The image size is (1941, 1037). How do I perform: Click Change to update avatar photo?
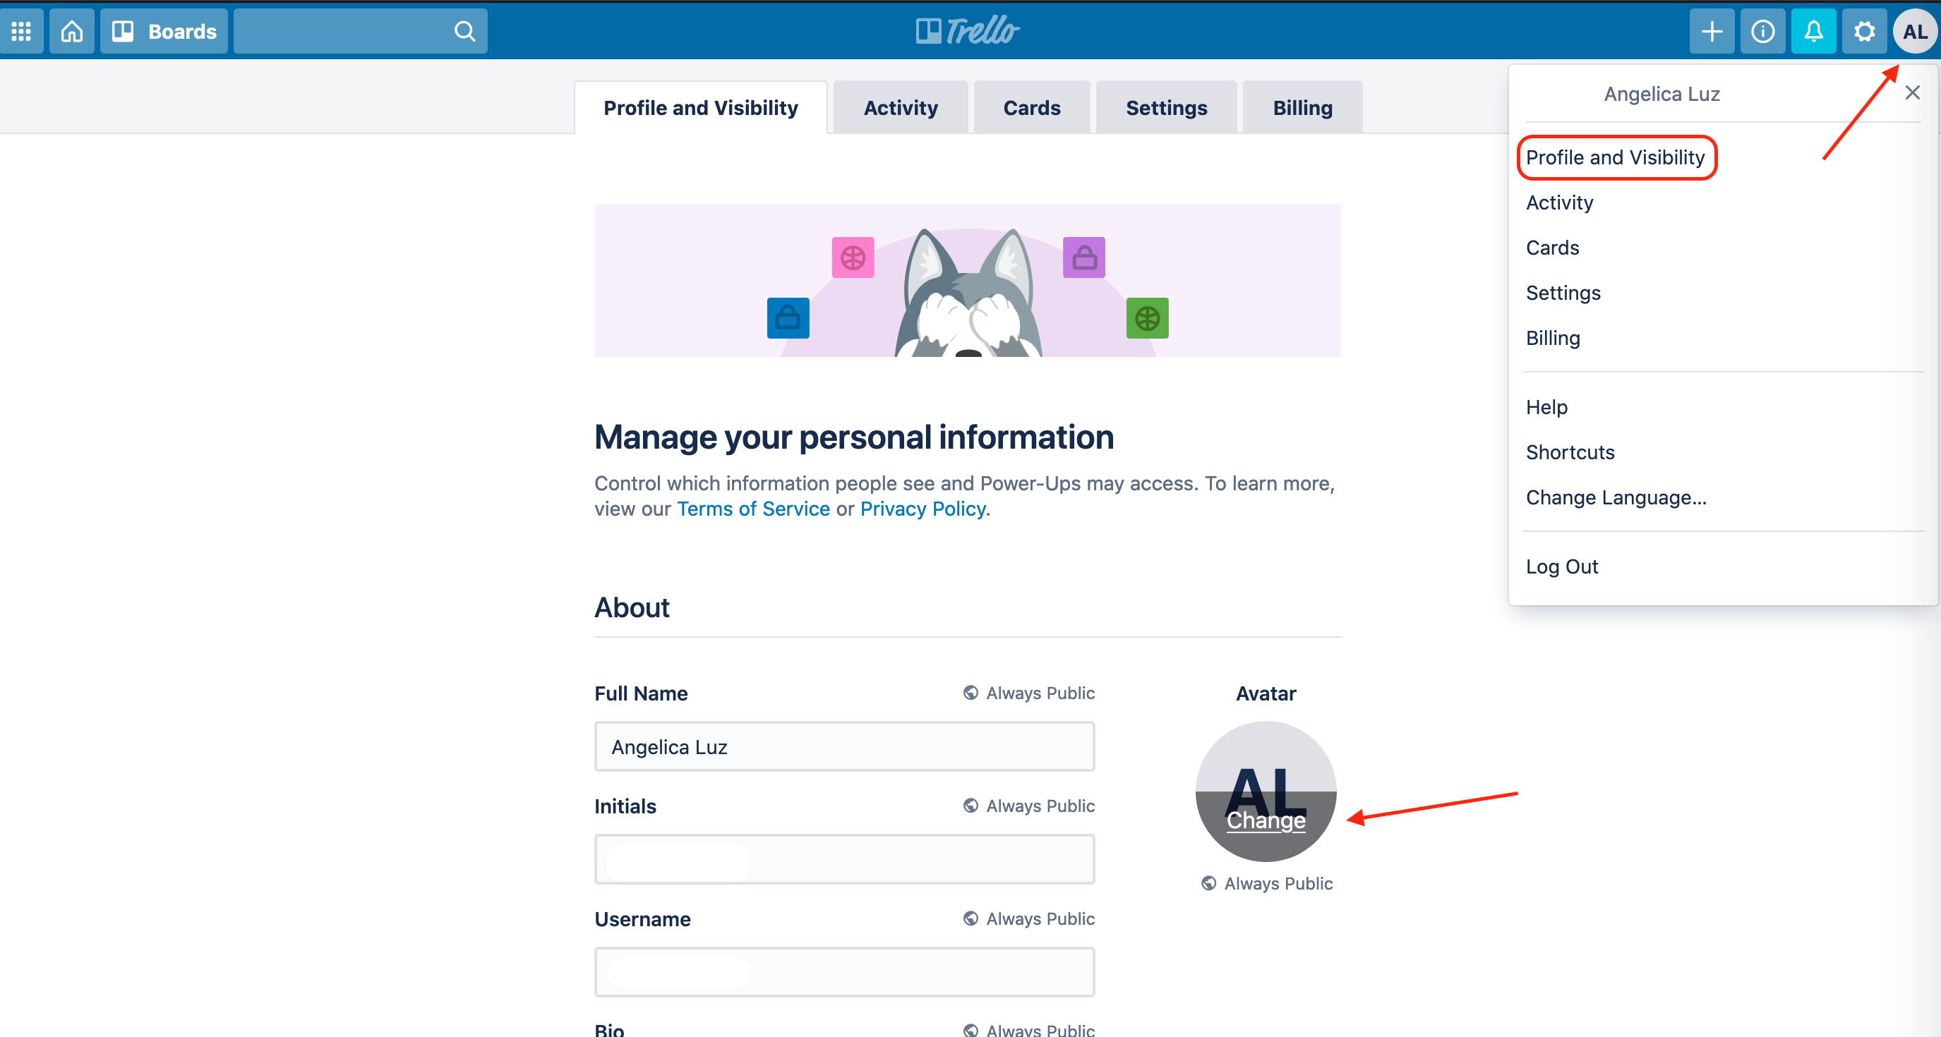tap(1265, 819)
